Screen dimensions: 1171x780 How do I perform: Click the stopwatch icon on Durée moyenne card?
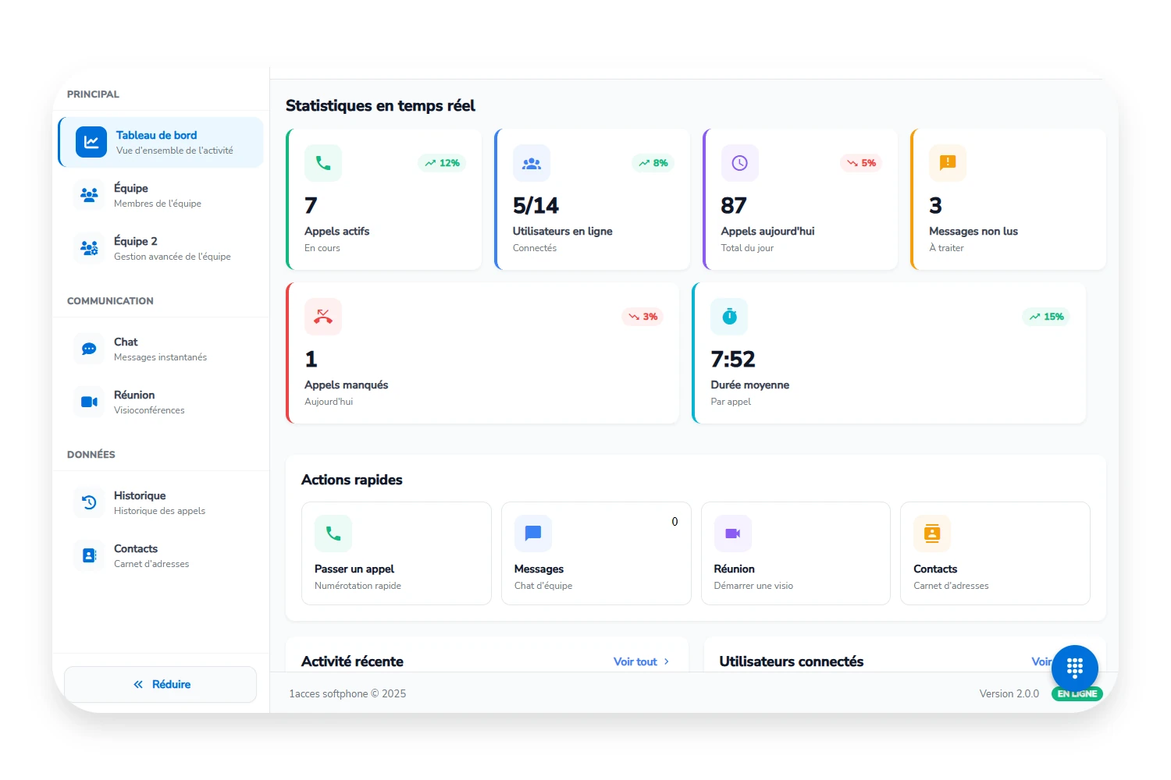click(x=728, y=317)
